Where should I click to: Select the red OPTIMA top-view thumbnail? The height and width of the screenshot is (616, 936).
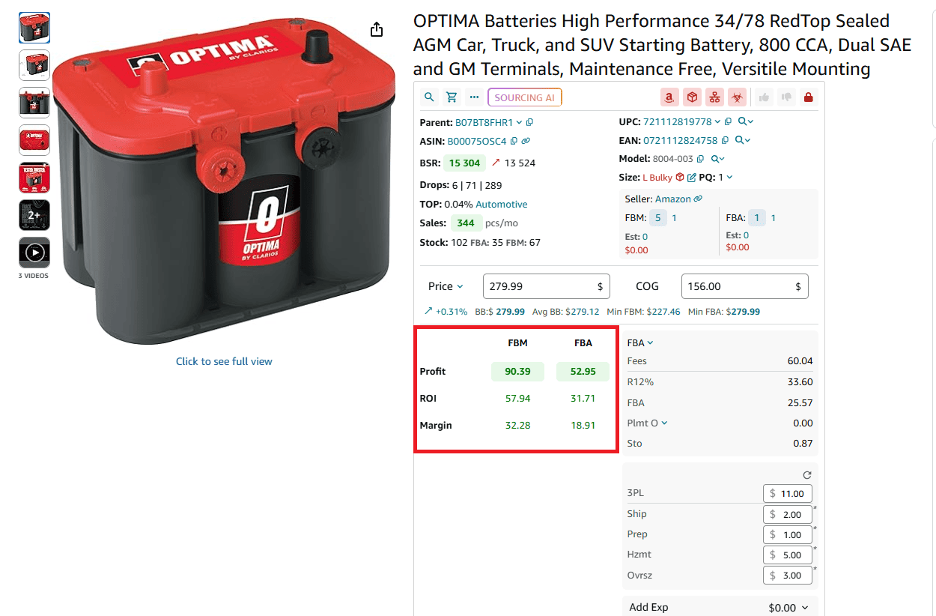pyautogui.click(x=34, y=140)
